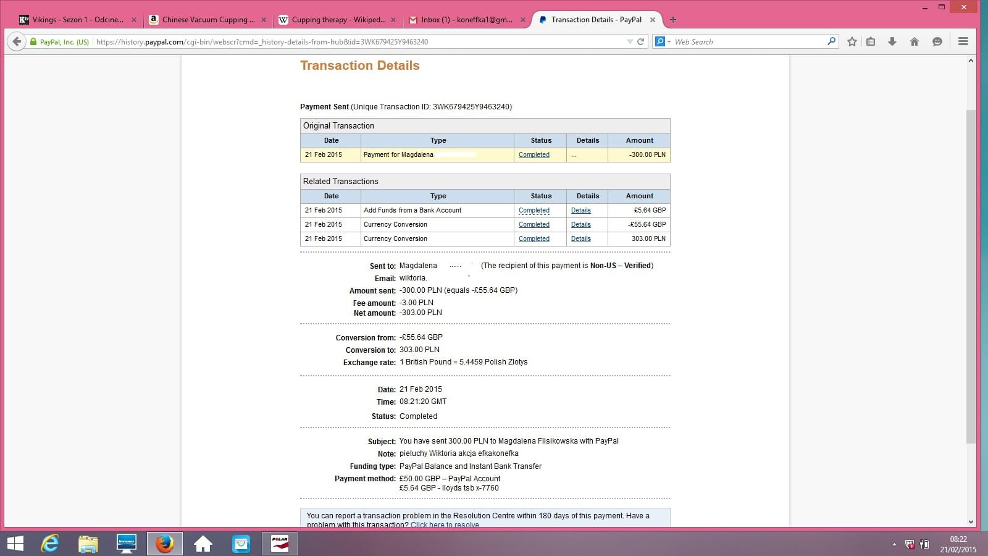
Task: Open the search engine selector dropdown
Action: 663,41
